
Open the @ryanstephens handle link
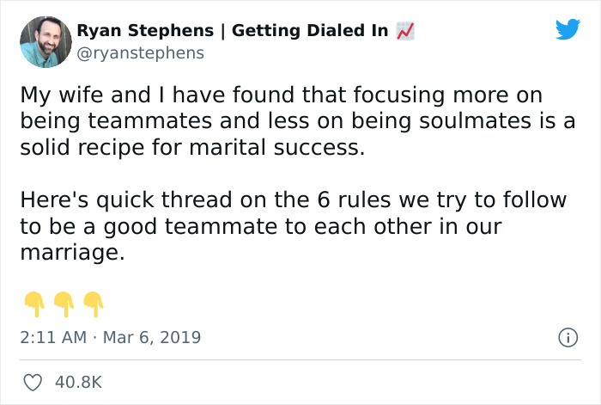141,52
